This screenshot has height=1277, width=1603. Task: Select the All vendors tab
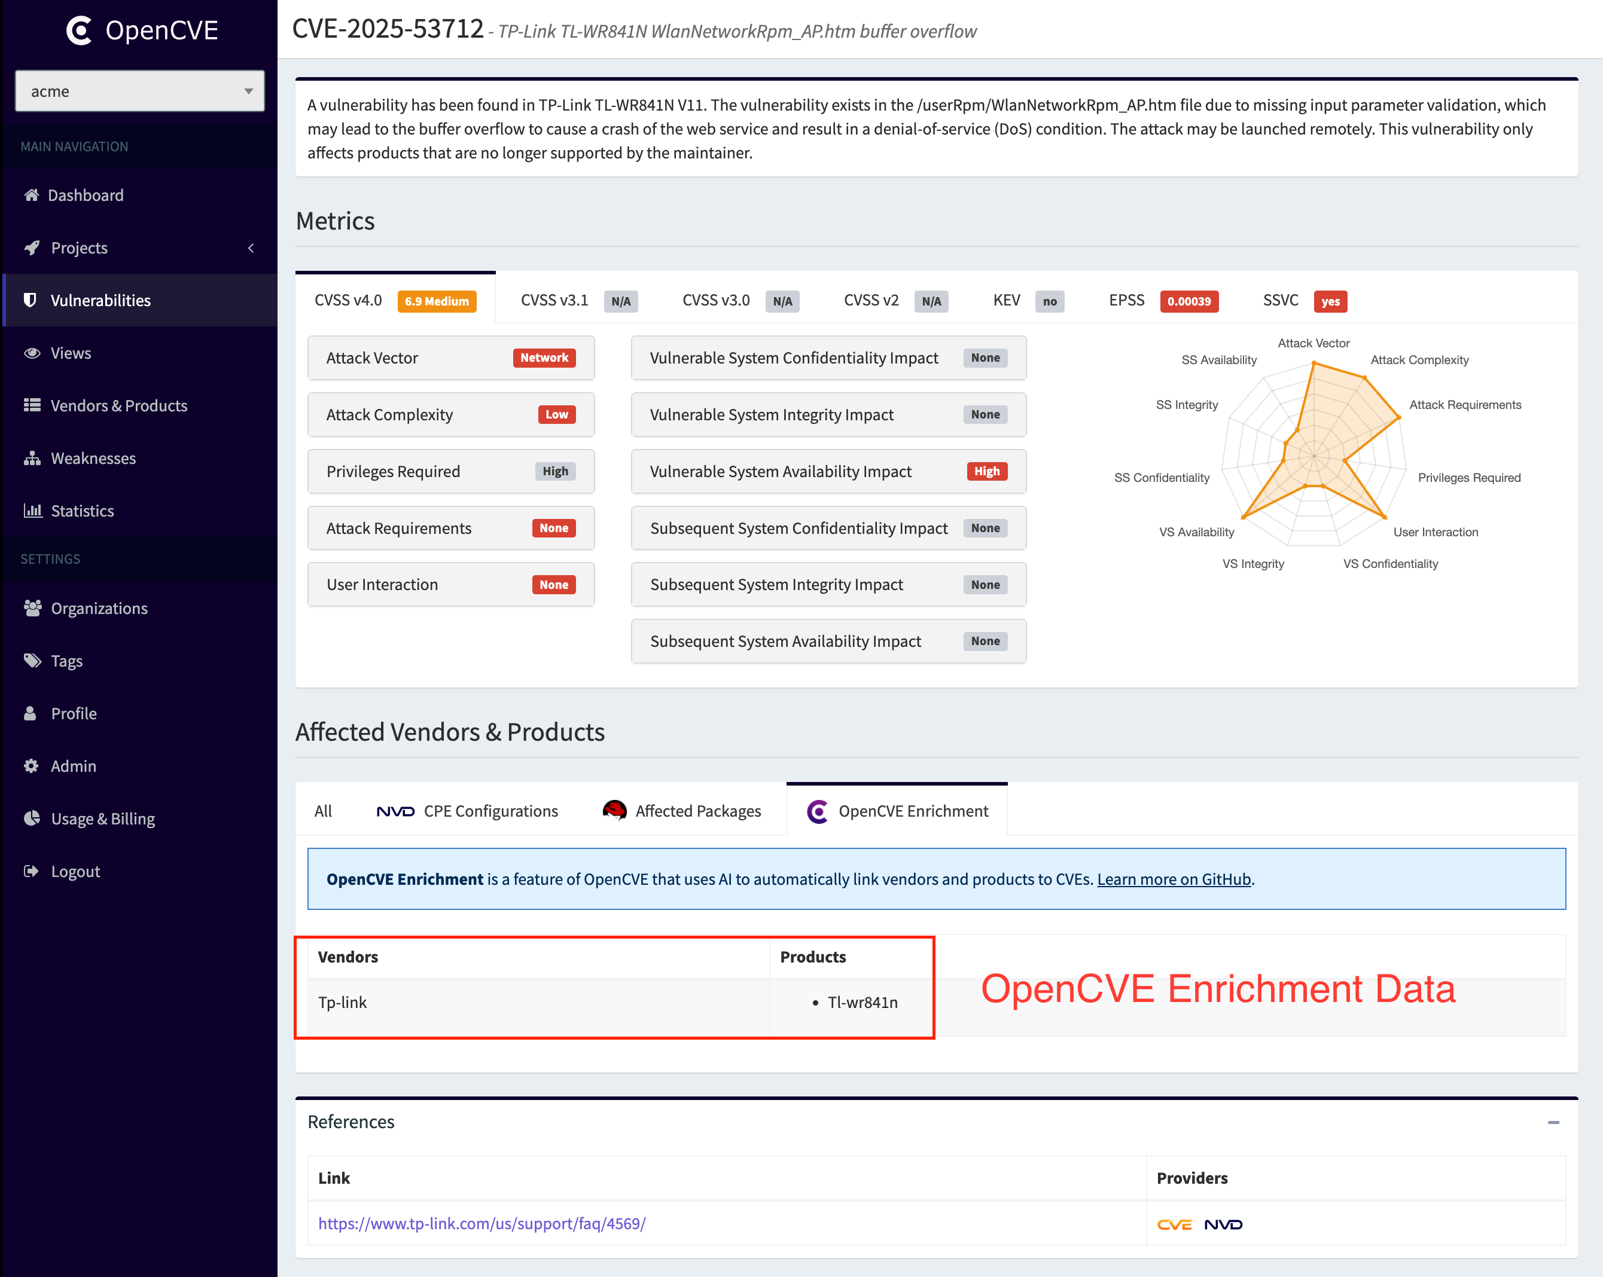322,810
